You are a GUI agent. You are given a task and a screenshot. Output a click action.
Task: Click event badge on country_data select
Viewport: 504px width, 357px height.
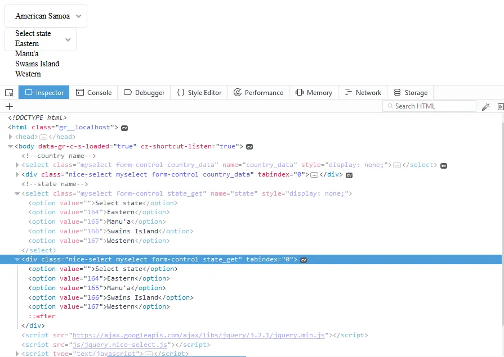(444, 166)
